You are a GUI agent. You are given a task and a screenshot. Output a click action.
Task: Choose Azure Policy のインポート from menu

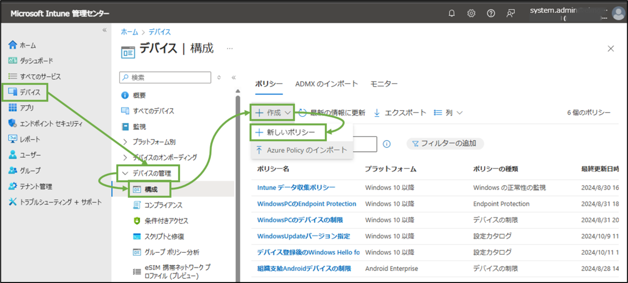tap(301, 150)
